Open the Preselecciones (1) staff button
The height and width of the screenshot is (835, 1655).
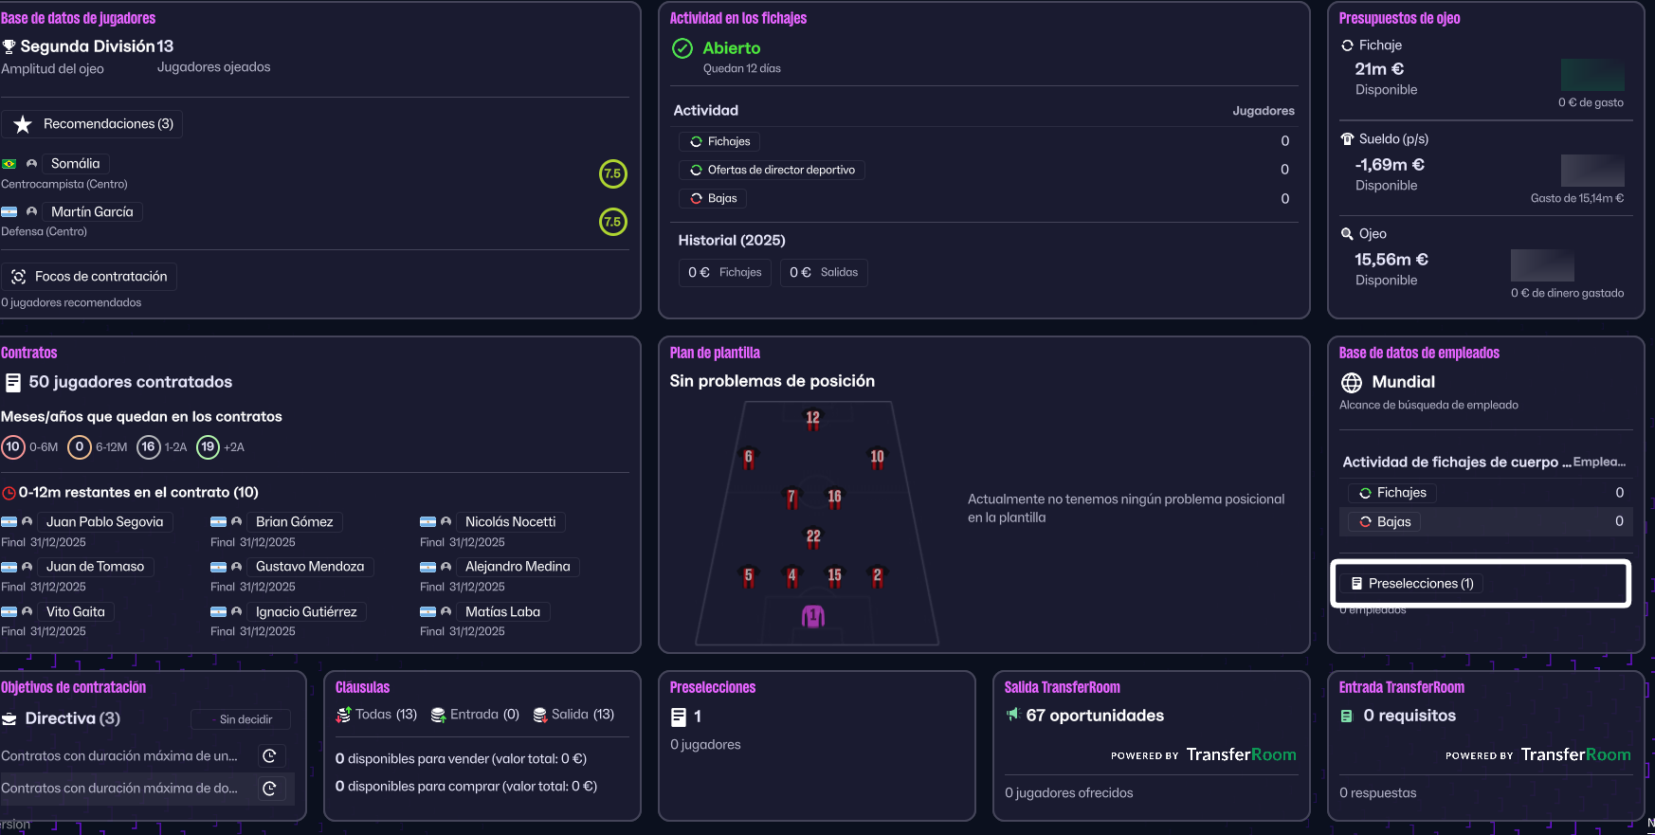point(1412,584)
